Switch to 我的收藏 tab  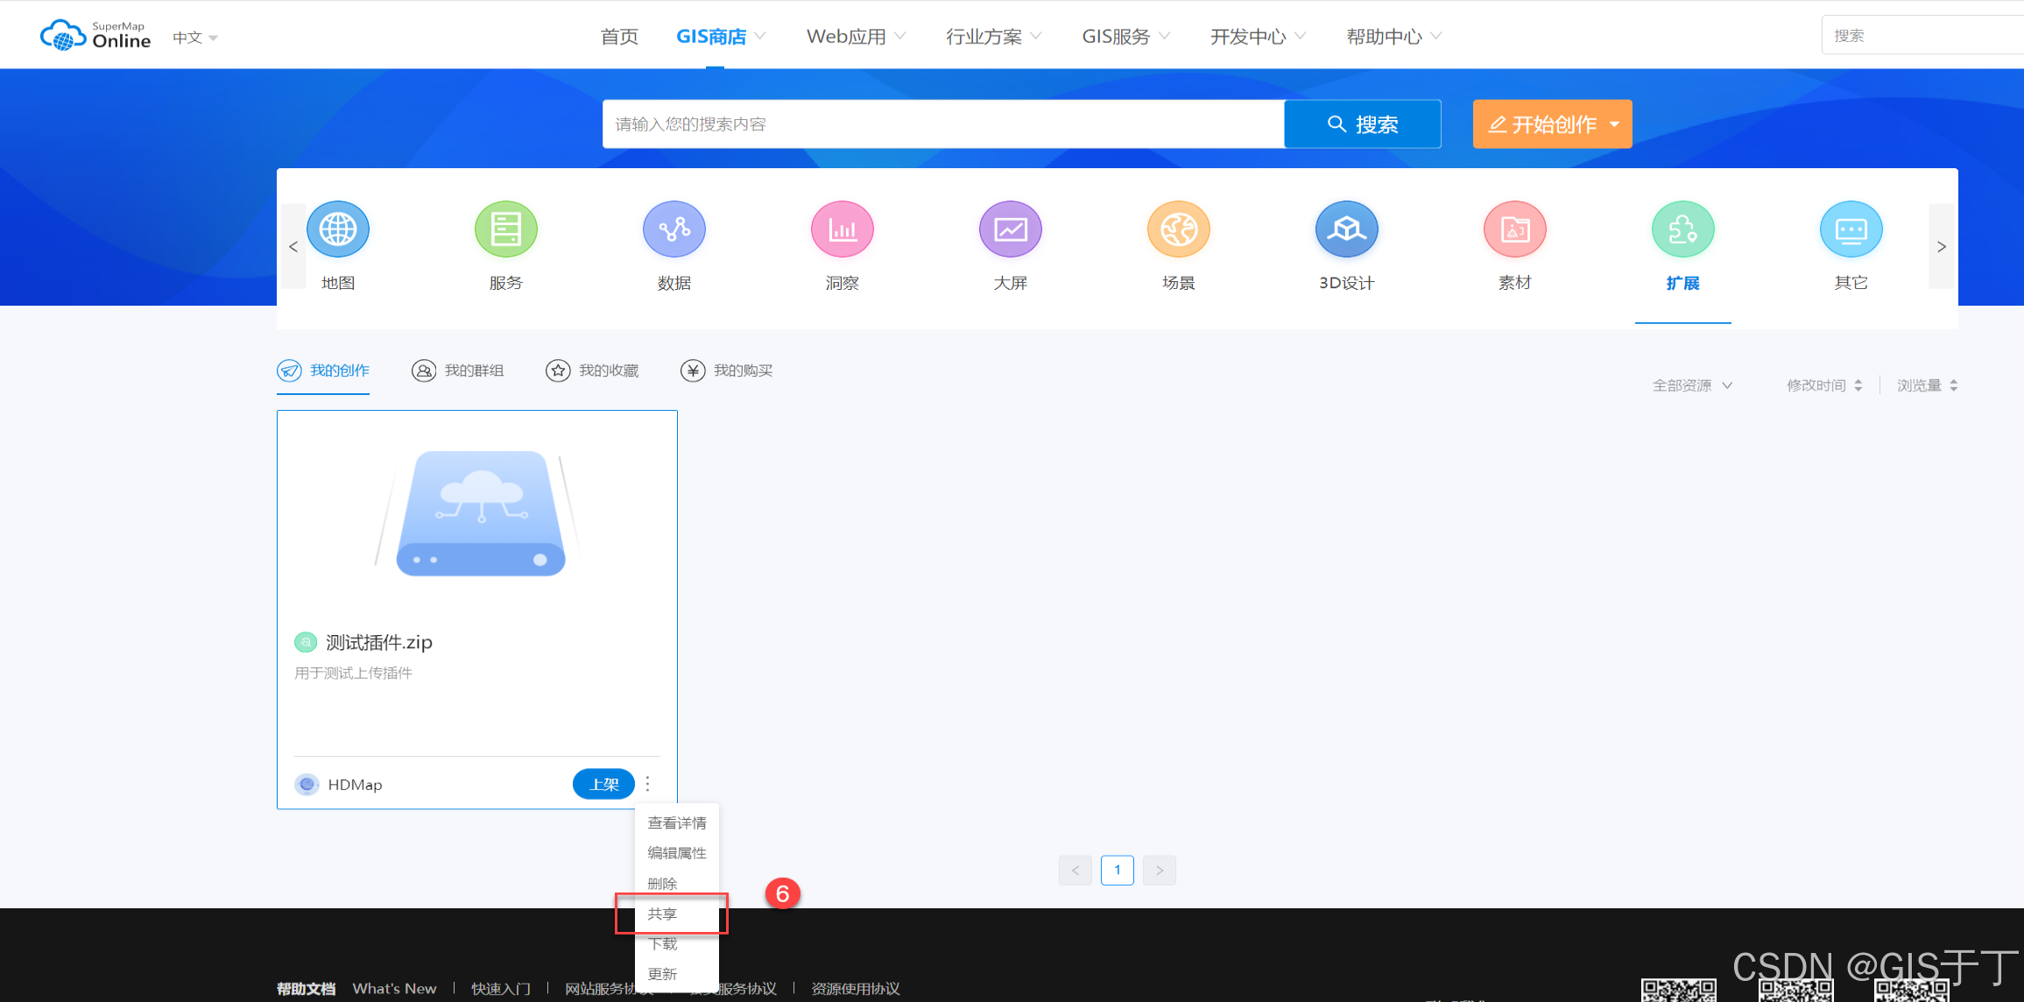coord(592,370)
